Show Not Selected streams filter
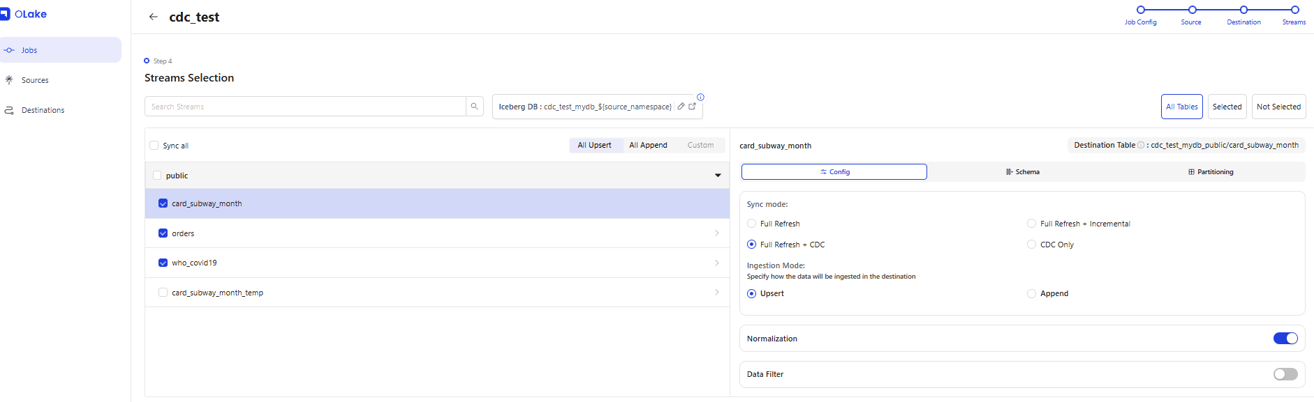The width and height of the screenshot is (1314, 402). click(1278, 107)
